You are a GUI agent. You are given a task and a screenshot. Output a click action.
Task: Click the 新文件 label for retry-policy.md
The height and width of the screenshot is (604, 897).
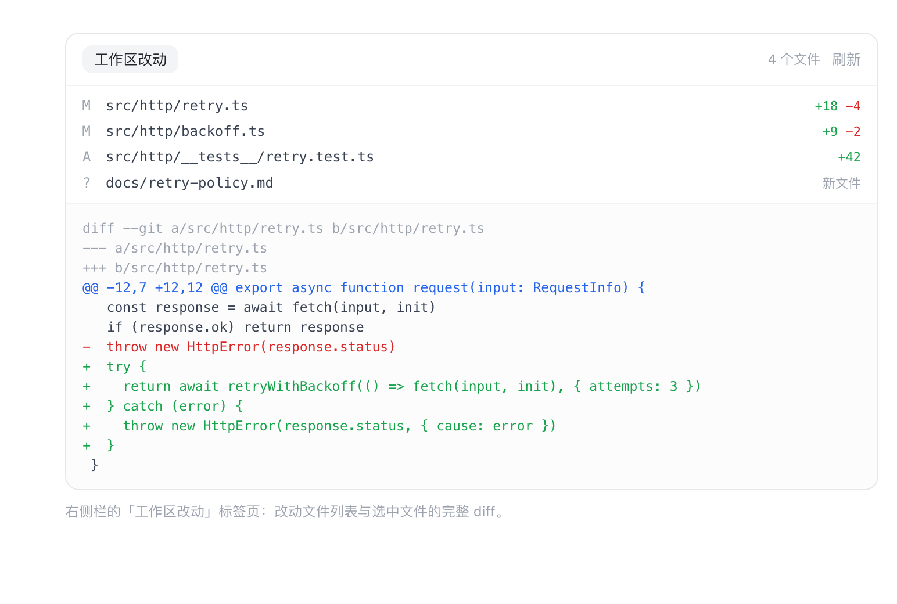point(841,183)
